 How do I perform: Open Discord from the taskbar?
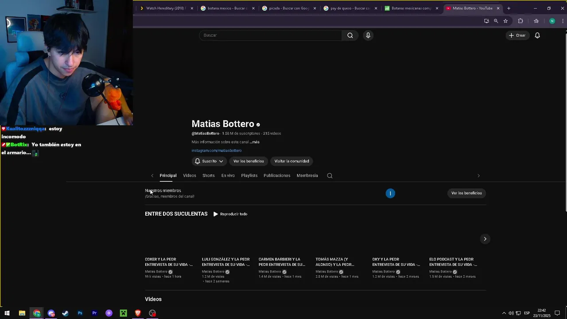pyautogui.click(x=51, y=313)
